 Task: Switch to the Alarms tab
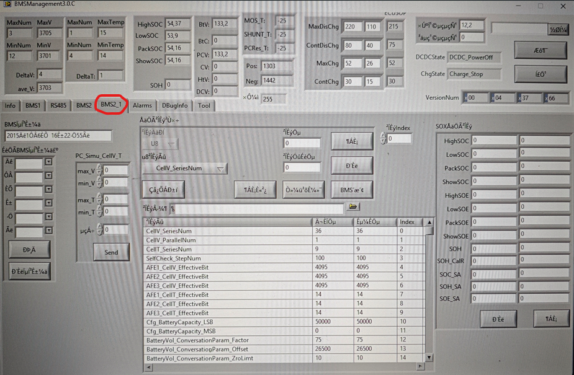tap(142, 106)
